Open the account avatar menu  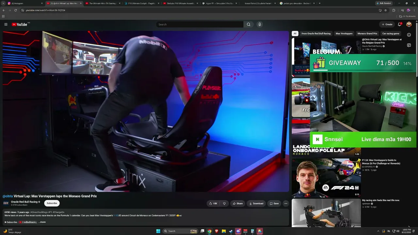click(409, 24)
